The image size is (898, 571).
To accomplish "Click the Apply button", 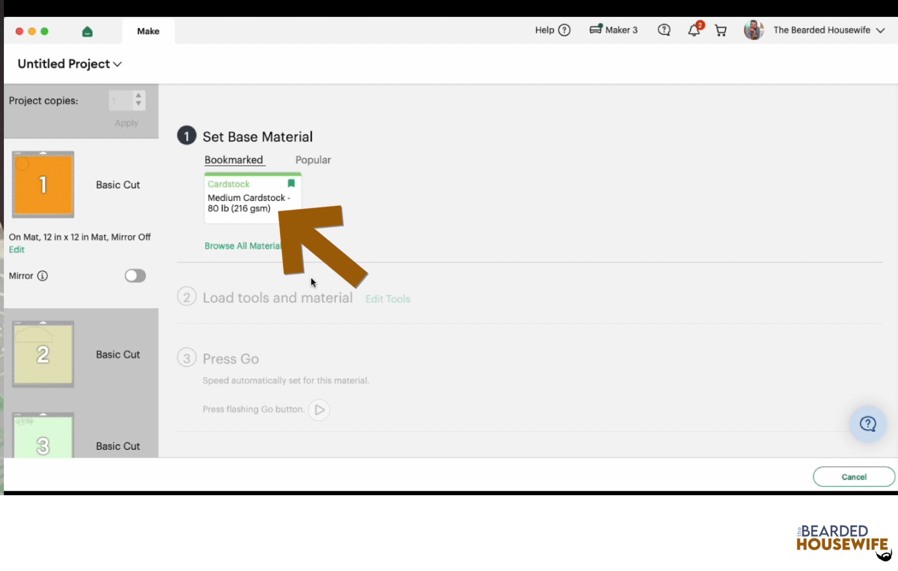I will click(x=126, y=123).
